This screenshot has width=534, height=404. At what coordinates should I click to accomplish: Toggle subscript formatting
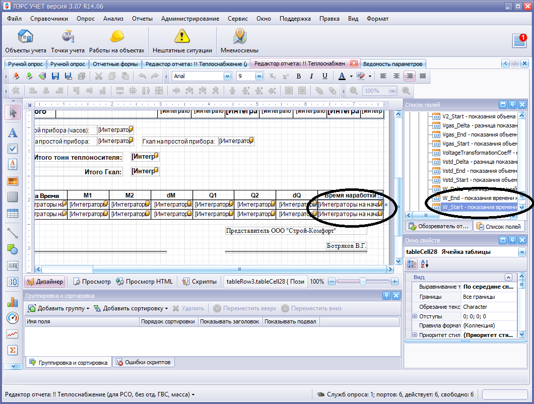coord(273,76)
